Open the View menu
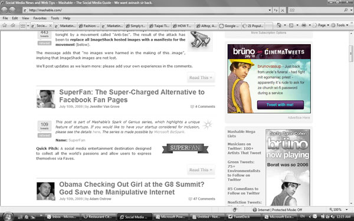Screen dimensions: 354x221 click(x=25, y=18)
